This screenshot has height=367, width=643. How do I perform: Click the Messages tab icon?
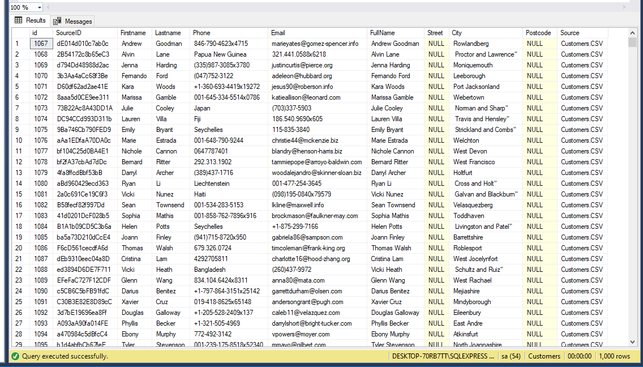tap(57, 22)
